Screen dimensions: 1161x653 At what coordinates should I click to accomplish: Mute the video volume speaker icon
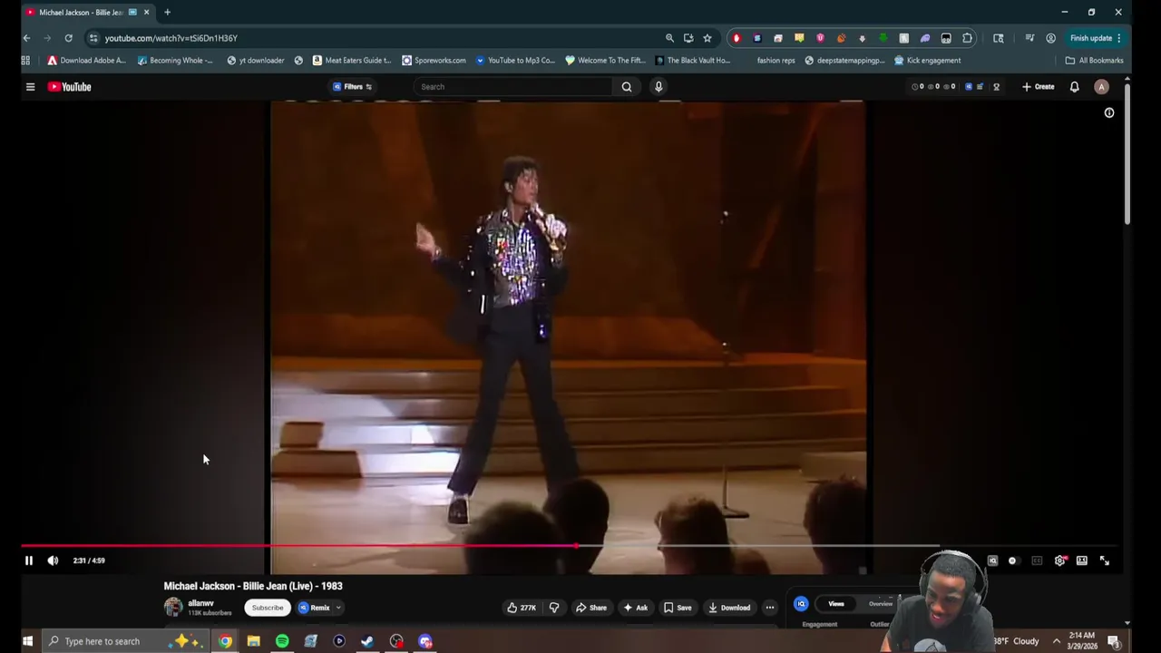point(53,560)
